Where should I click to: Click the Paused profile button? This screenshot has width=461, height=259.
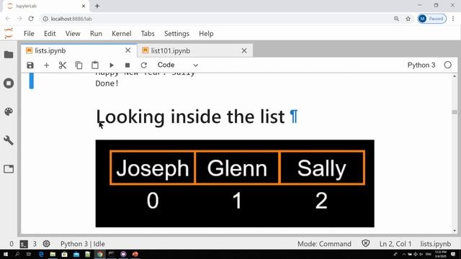click(x=432, y=19)
